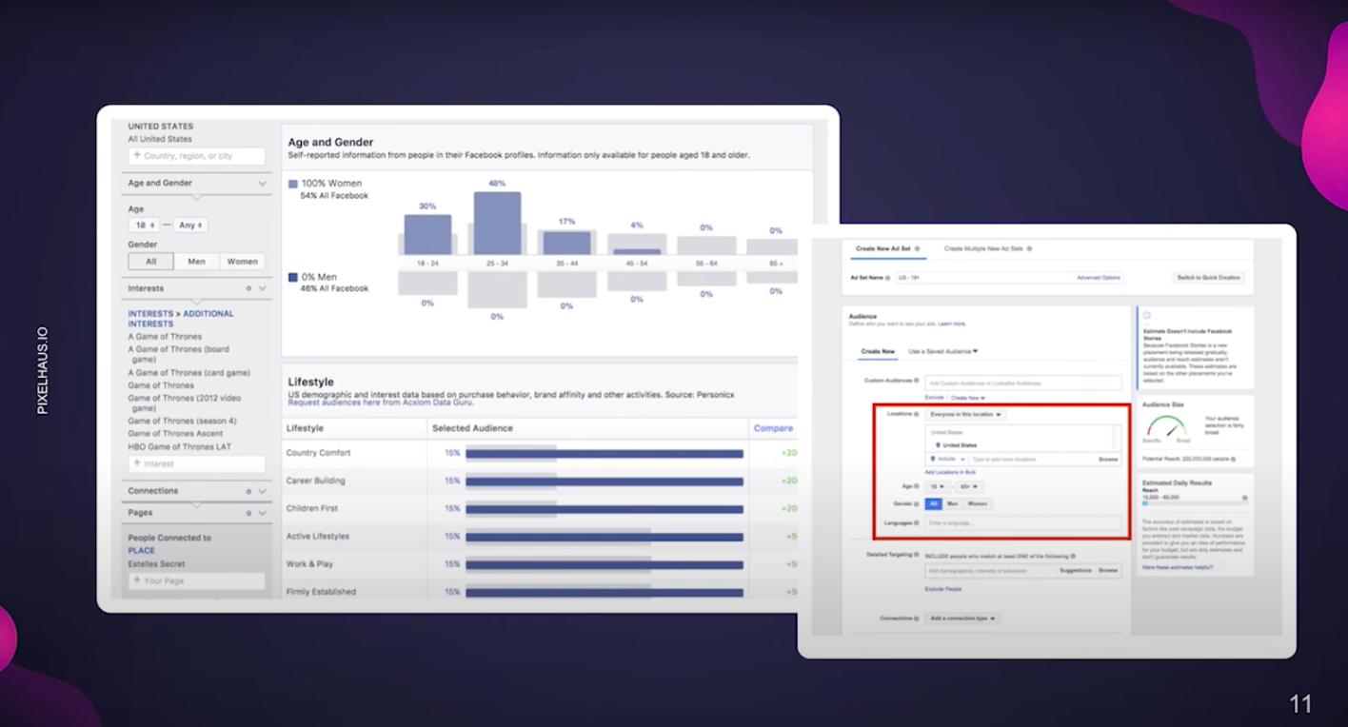Open the ad set minimum age 18 dropdown
Viewport: 1348px width, 727px height.
(x=937, y=487)
